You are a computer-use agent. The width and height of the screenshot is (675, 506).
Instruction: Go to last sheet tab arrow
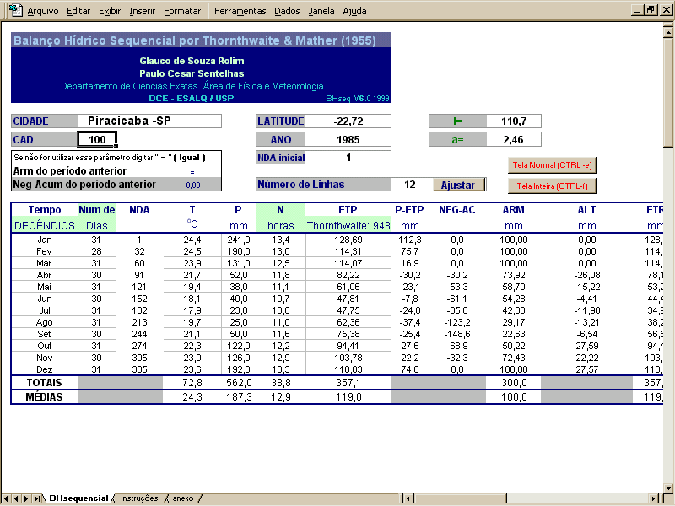click(37, 498)
